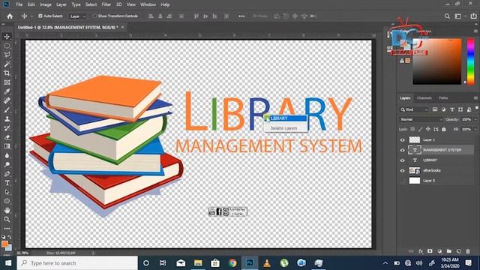Open the search icon in options bar
Image resolution: width=480 pixels, height=270 pixels.
(x=447, y=16)
